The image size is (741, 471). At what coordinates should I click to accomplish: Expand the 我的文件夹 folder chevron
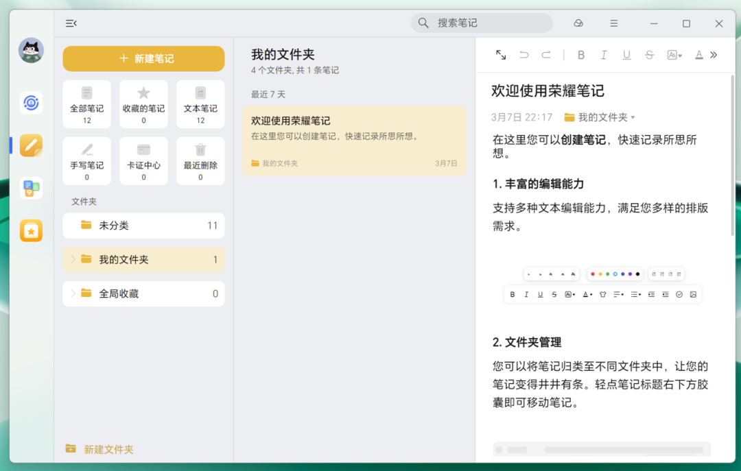tap(73, 259)
